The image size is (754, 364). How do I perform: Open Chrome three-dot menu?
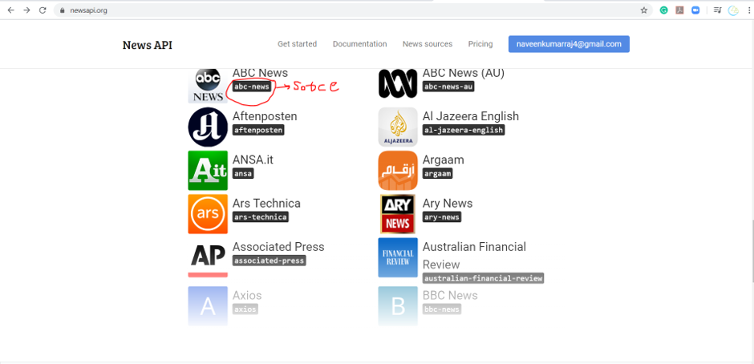coord(748,10)
